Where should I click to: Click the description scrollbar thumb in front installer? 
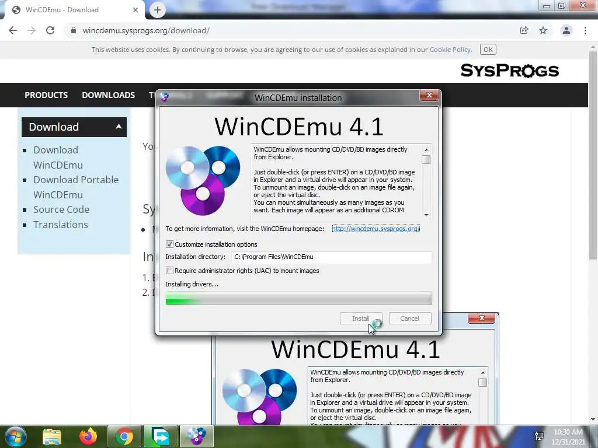426,160
